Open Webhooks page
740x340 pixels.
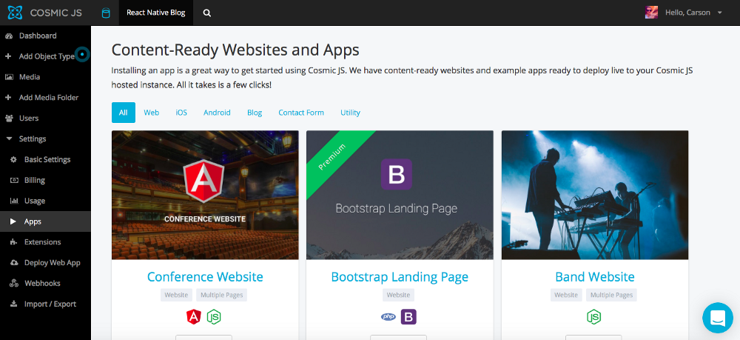pos(42,283)
